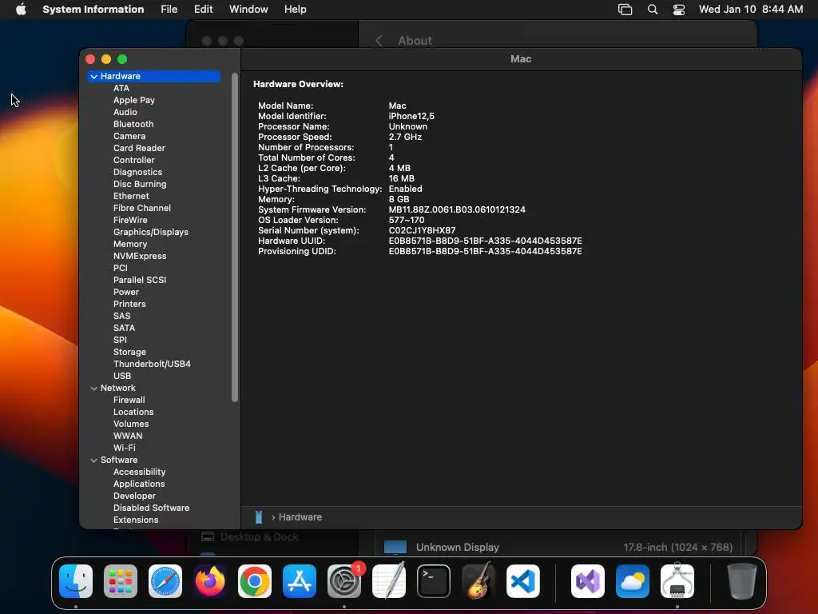Open Control Center in menu bar
The image size is (818, 614).
pyautogui.click(x=679, y=10)
